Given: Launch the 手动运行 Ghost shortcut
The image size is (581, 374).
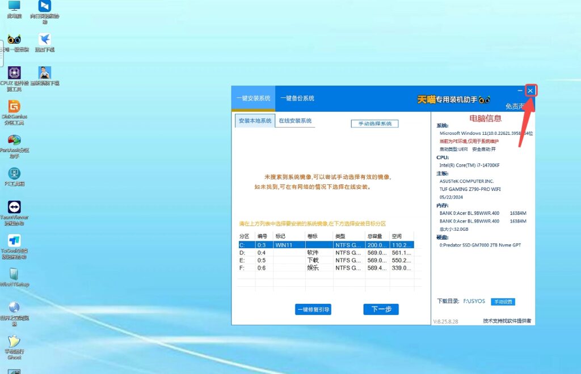Looking at the screenshot, I should click(14, 342).
